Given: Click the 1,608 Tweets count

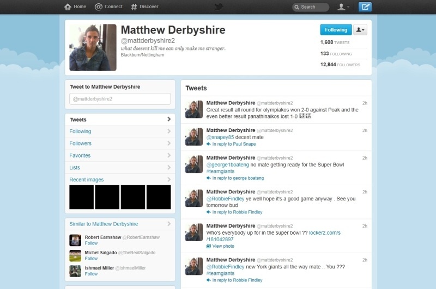Looking at the screenshot, I should (335, 42).
